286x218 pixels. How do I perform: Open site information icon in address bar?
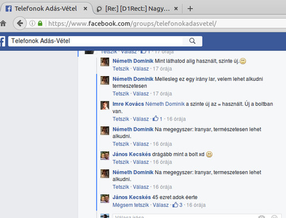click(x=32, y=23)
